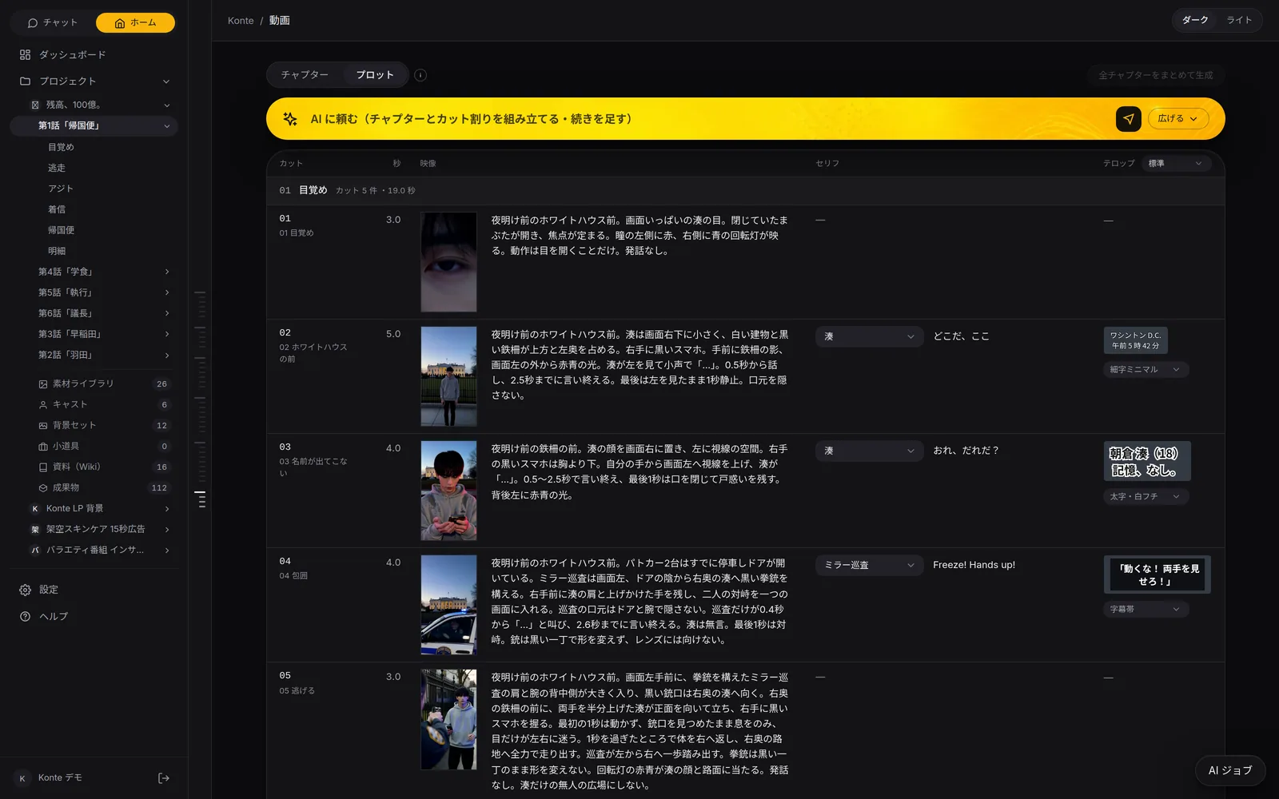Click the 素材ライブラリ image icon
Screen dimensions: 1279x799
(43, 384)
